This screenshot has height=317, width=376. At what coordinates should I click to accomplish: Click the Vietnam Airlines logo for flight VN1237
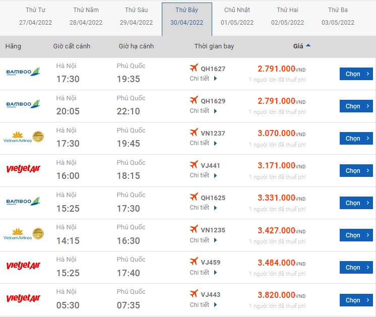(x=24, y=137)
